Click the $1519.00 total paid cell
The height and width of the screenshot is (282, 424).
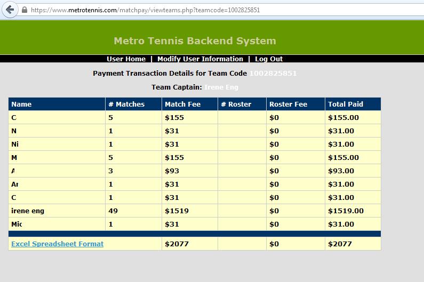(346, 211)
